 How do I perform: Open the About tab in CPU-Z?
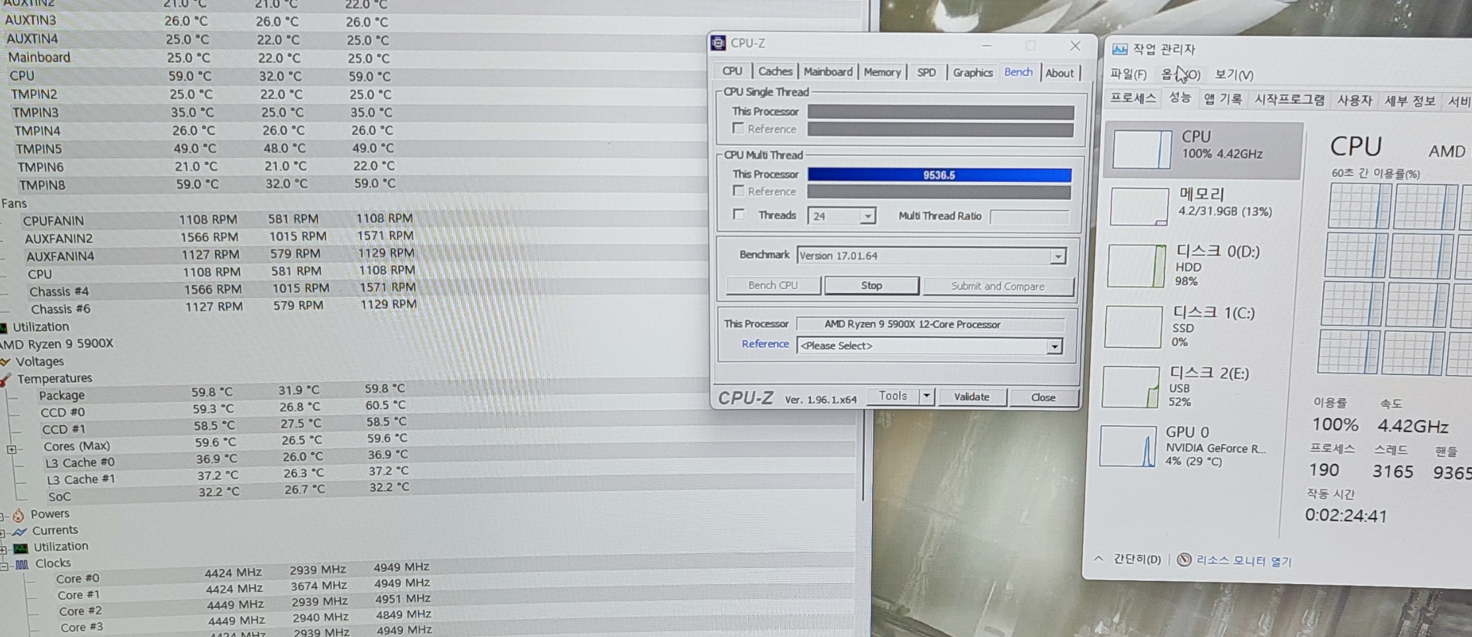click(1059, 73)
